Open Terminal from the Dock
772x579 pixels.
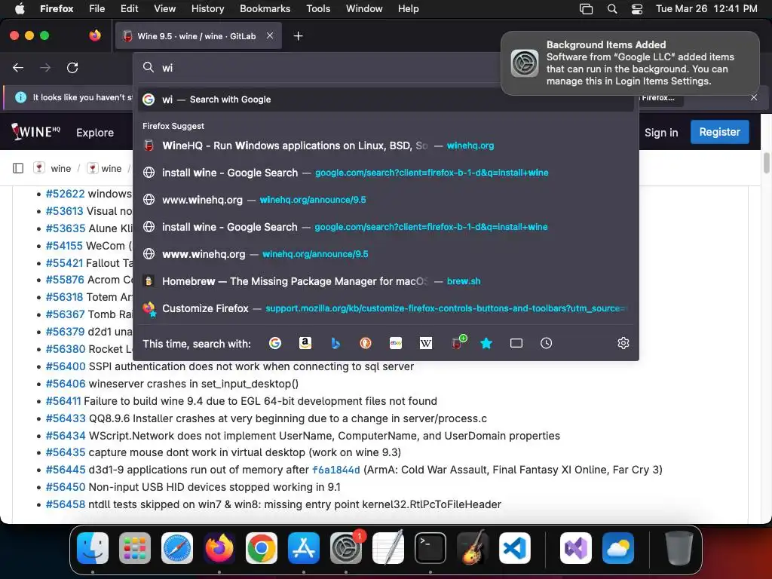point(430,548)
